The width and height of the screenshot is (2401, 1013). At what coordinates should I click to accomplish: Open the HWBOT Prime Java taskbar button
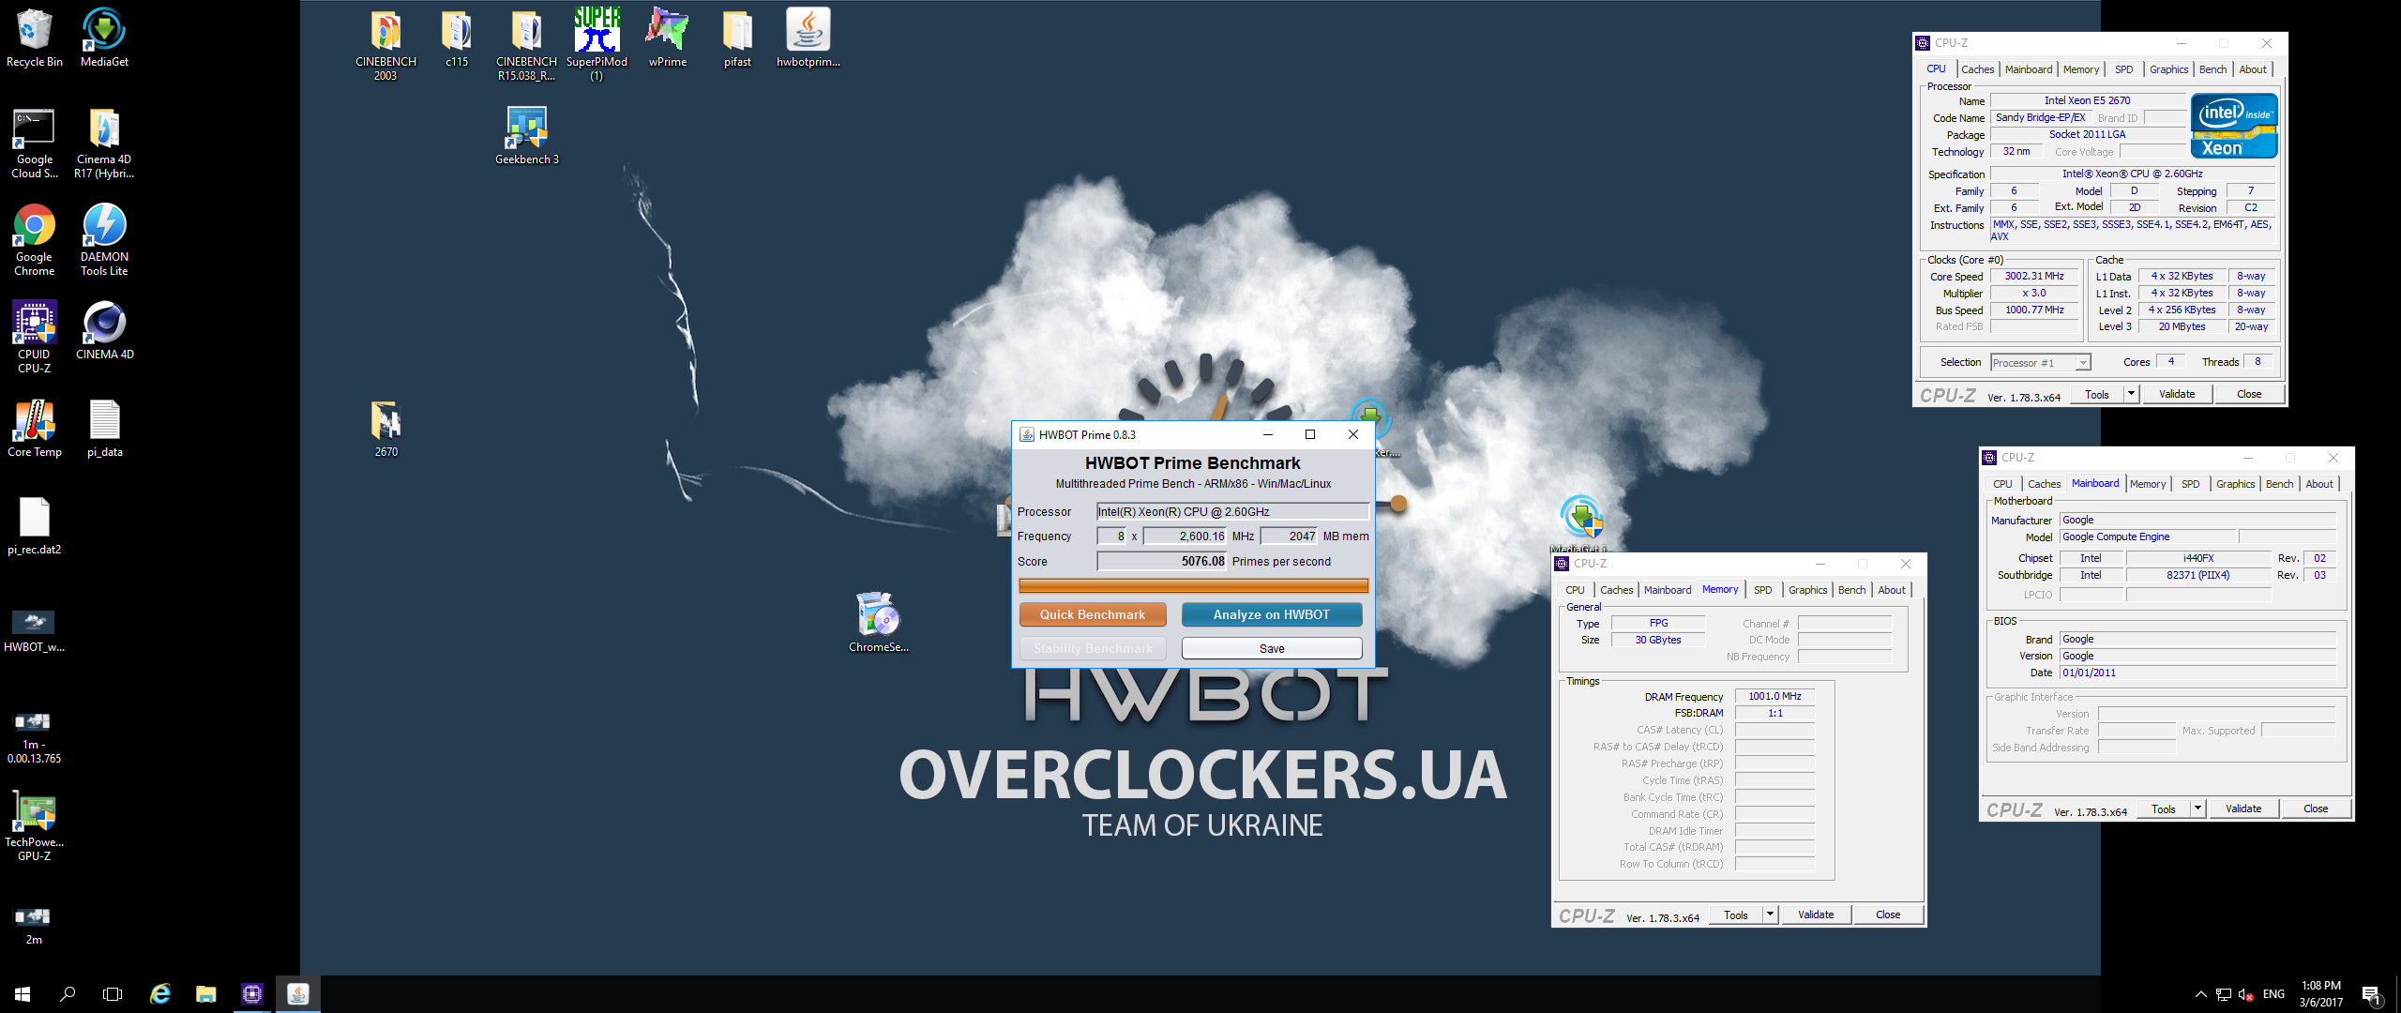[297, 994]
